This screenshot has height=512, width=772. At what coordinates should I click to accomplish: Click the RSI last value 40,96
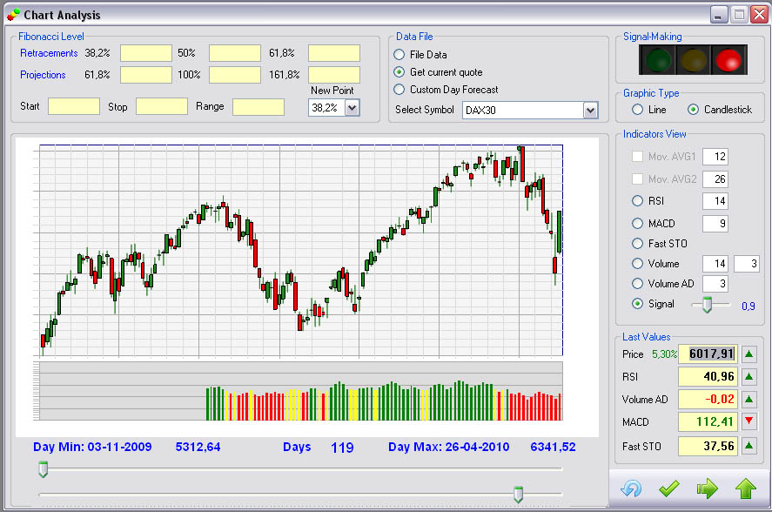click(708, 377)
